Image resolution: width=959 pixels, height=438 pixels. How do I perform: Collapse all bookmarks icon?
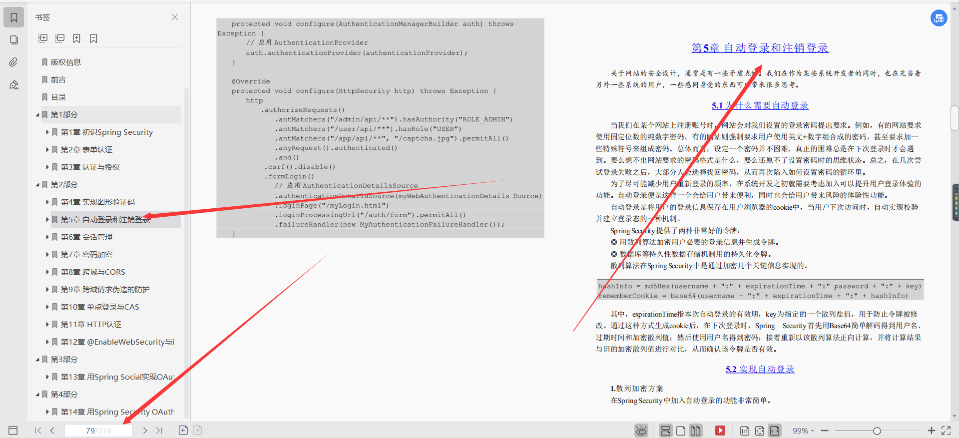60,38
